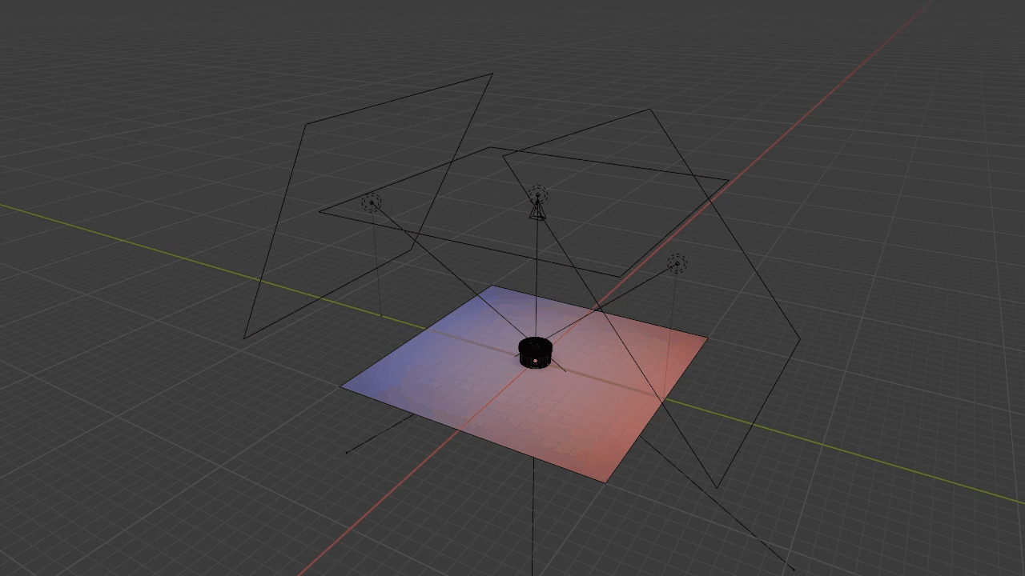1025x576 pixels.
Task: Select the left point light object
Action: [371, 202]
